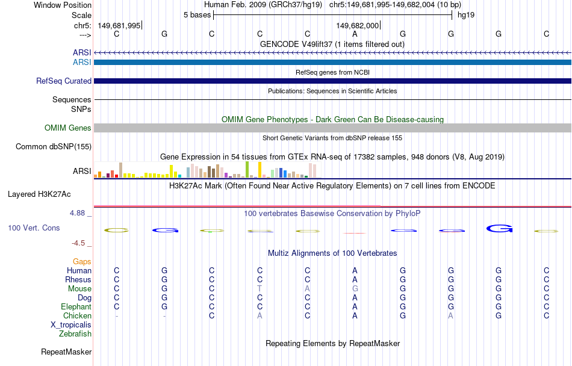Viewport: 572px width, 366px height.
Task: Click the '5 bases' scale bar label
Action: point(197,15)
